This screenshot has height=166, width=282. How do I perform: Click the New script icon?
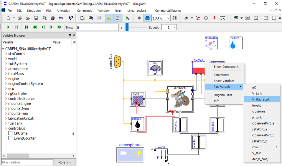tap(82, 18)
